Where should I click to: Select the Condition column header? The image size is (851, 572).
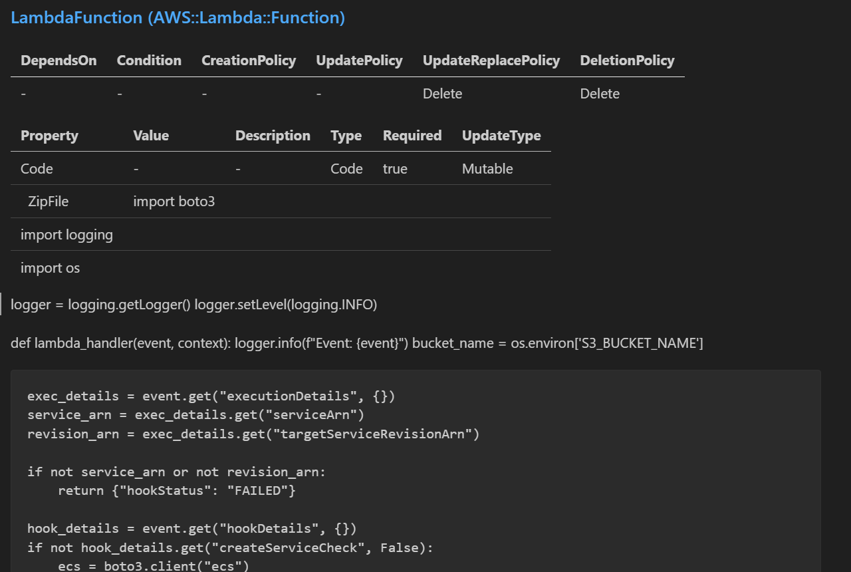149,61
